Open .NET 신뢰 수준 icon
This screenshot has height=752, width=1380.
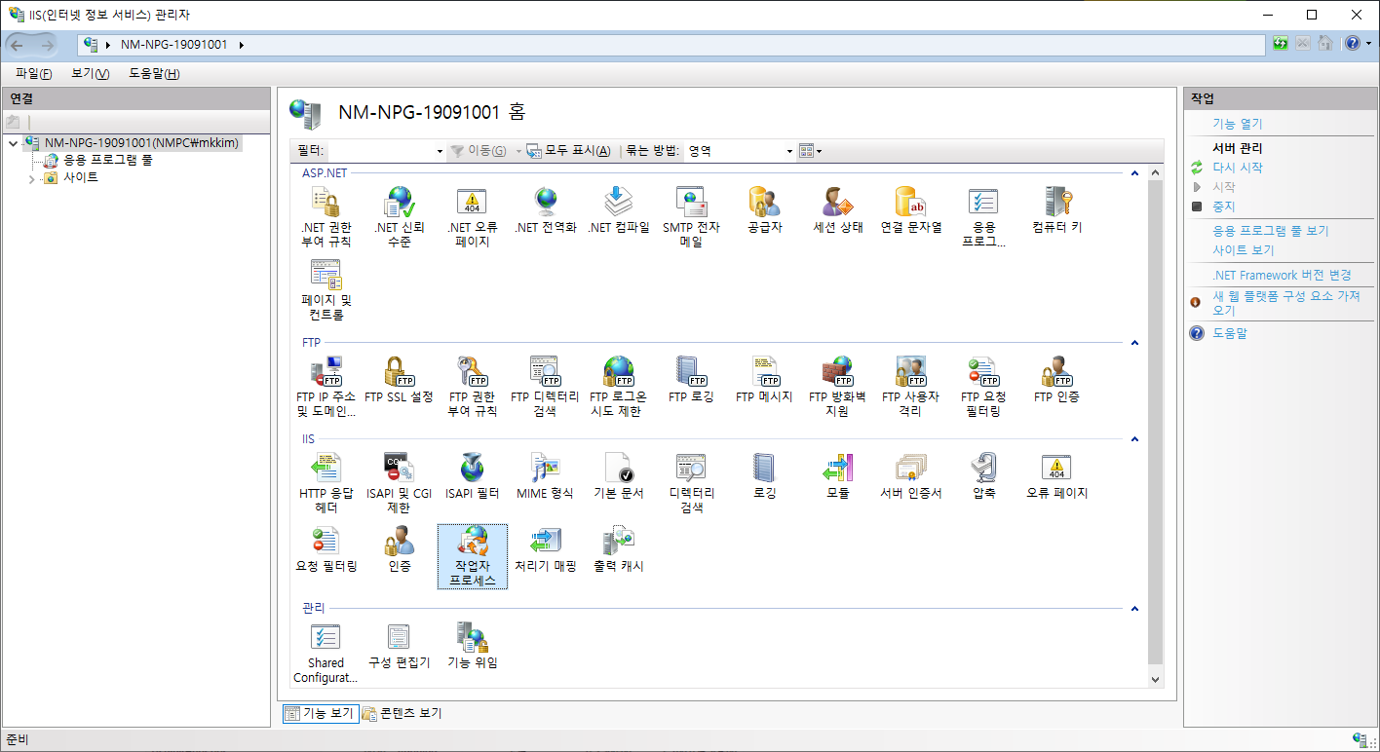[x=399, y=218]
